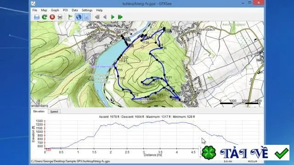The height and width of the screenshot is (165, 294).
Task: Open the Help menu
Action: tap(99, 10)
